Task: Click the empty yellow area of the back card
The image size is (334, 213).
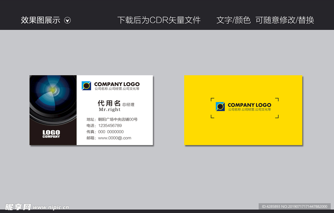Action: pyautogui.click(x=243, y=132)
